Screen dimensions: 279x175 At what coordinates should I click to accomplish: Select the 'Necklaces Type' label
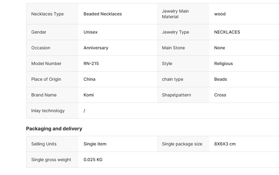47,14
